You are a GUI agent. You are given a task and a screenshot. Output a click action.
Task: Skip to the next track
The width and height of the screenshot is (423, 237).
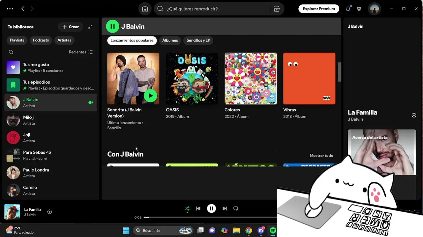[x=225, y=208]
